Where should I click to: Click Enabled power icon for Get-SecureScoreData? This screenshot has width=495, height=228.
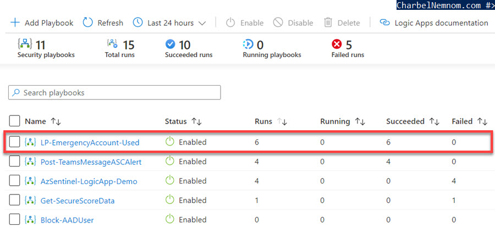pos(170,199)
